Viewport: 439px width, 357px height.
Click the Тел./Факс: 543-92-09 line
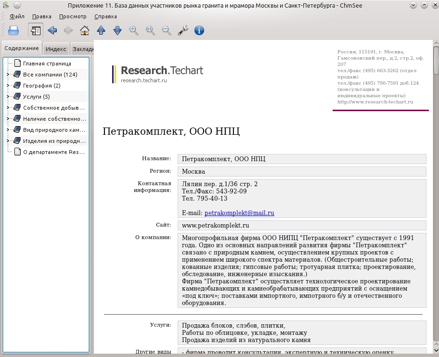coord(214,191)
